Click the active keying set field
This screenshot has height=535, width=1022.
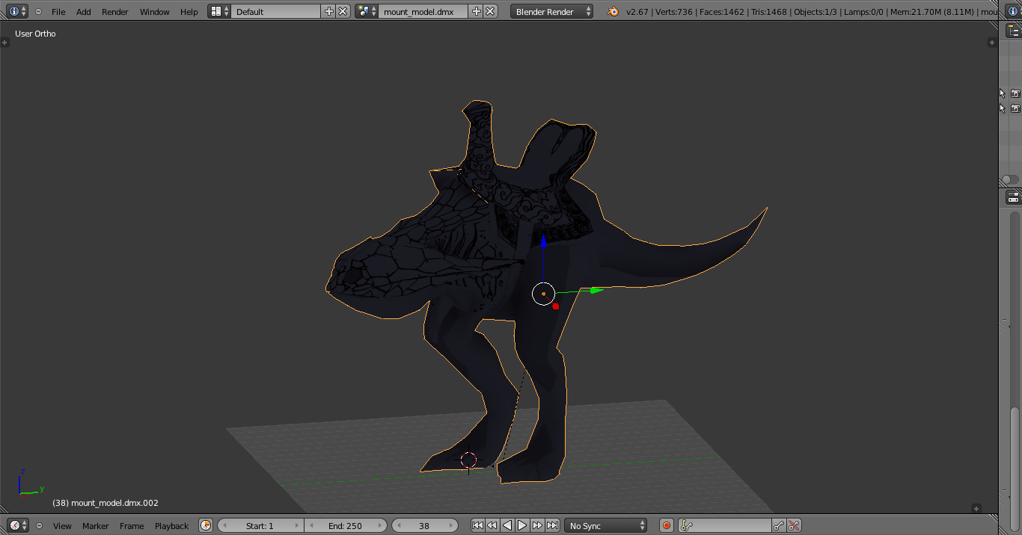coord(725,525)
